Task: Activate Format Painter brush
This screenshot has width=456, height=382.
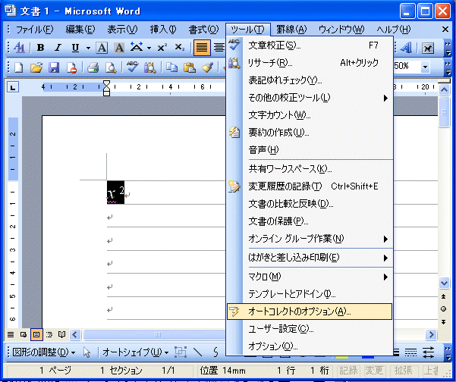Action: pyautogui.click(x=207, y=67)
